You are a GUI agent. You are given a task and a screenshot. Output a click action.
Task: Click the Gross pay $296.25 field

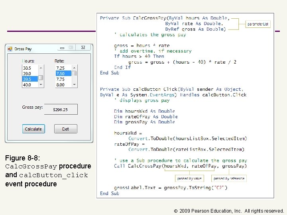(x=61, y=109)
